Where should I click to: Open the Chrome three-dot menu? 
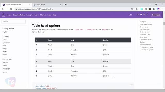pos(162,9)
